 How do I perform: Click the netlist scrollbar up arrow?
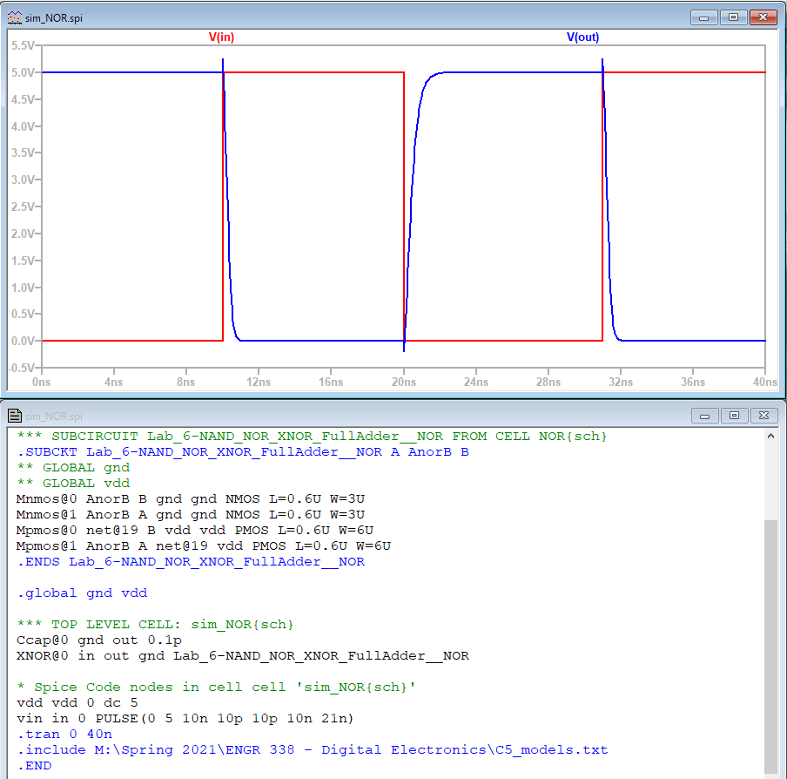772,436
